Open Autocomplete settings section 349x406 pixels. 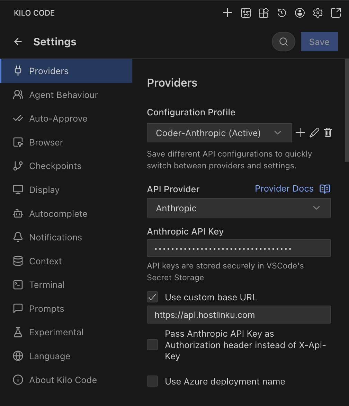tap(67, 214)
